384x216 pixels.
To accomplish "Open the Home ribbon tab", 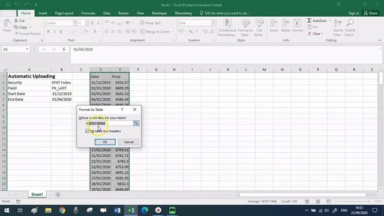I will [x=26, y=13].
